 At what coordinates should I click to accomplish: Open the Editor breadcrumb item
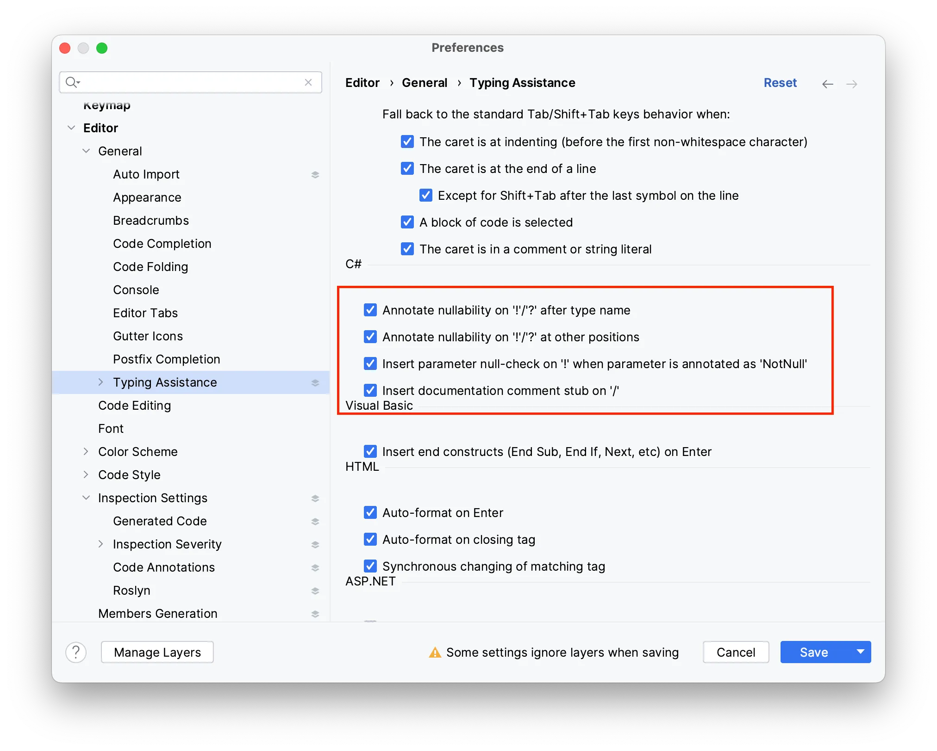362,83
